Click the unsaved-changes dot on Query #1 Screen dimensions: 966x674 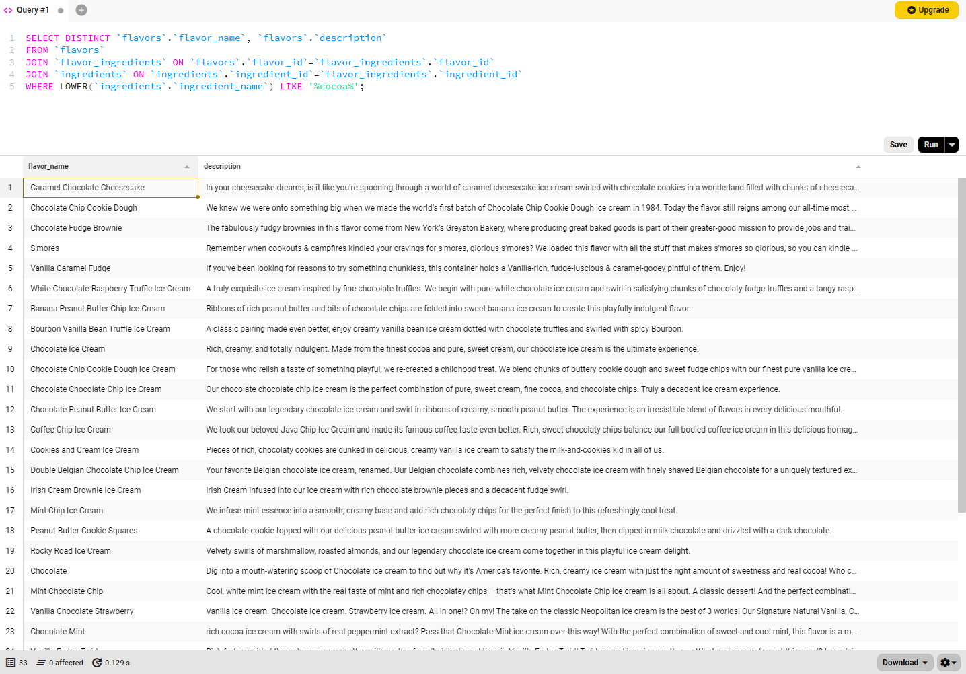coord(61,11)
